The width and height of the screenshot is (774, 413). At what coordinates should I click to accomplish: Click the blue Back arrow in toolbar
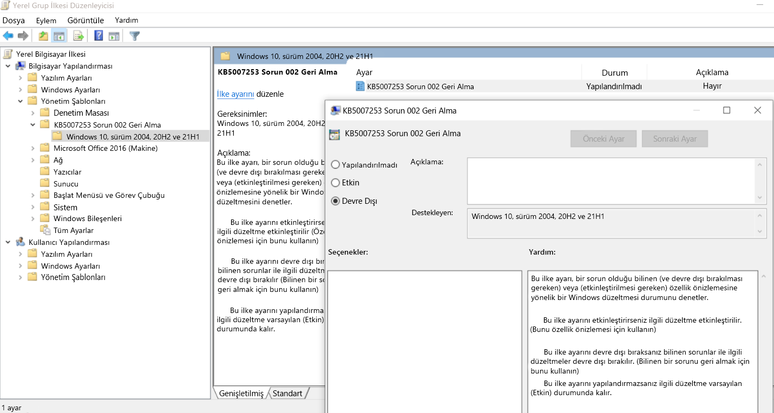pyautogui.click(x=8, y=36)
